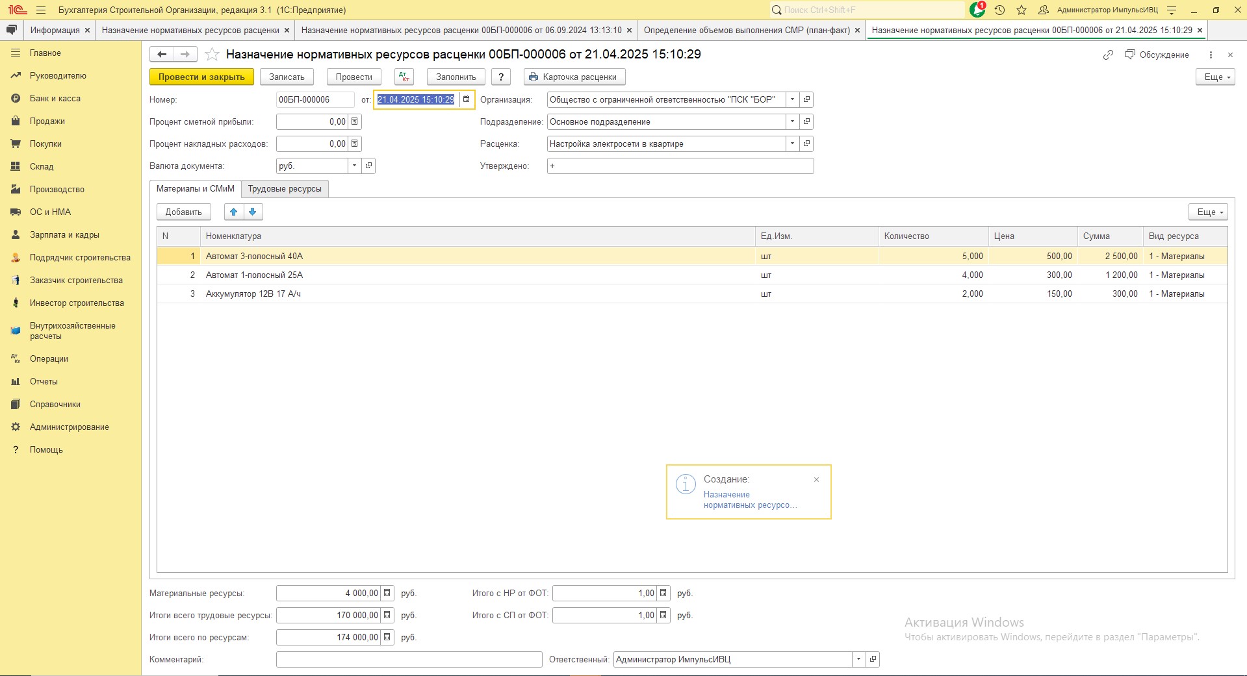Select row Автомат 1-полюсный 25А
The width and height of the screenshot is (1247, 676).
click(x=692, y=275)
